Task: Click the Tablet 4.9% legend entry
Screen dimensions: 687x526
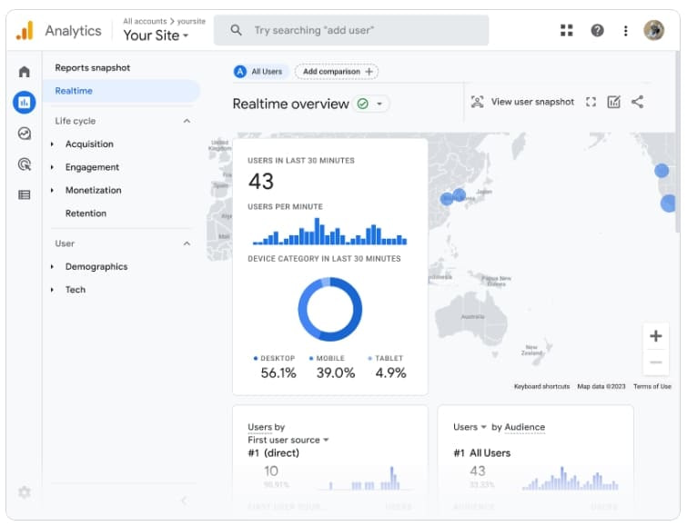Action: (388, 367)
